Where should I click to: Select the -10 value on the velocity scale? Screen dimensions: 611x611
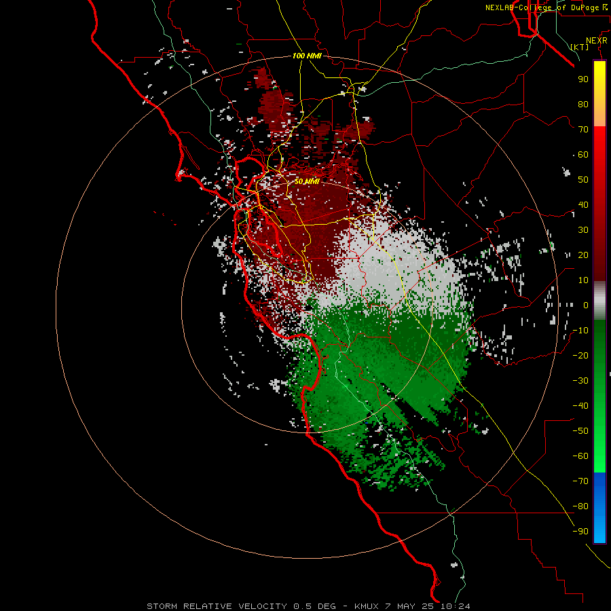pos(580,331)
